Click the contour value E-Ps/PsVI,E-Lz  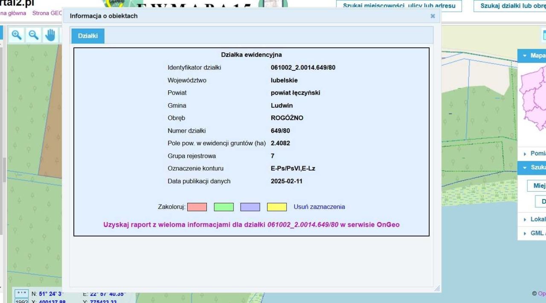293,168
